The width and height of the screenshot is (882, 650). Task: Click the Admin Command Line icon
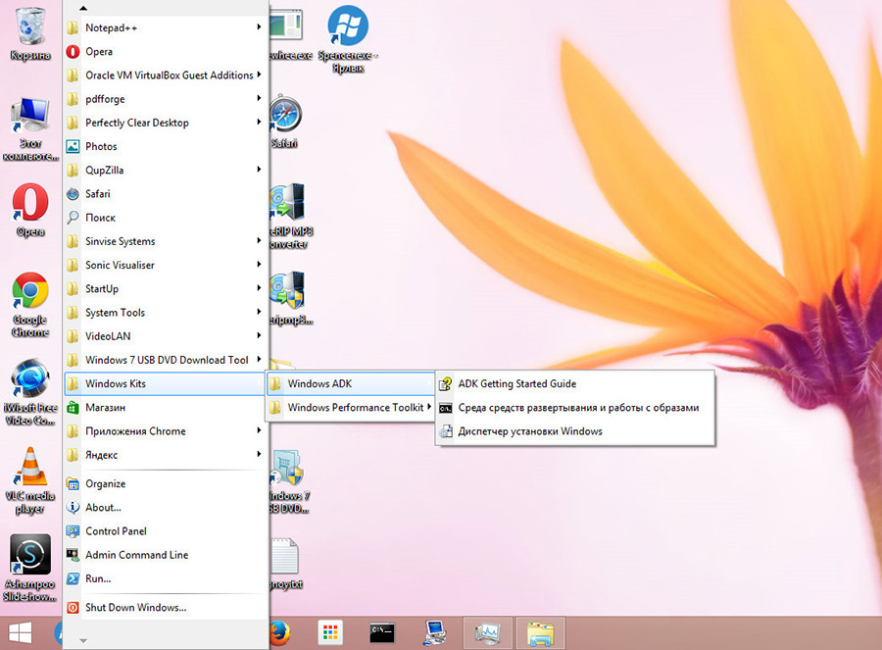point(73,554)
